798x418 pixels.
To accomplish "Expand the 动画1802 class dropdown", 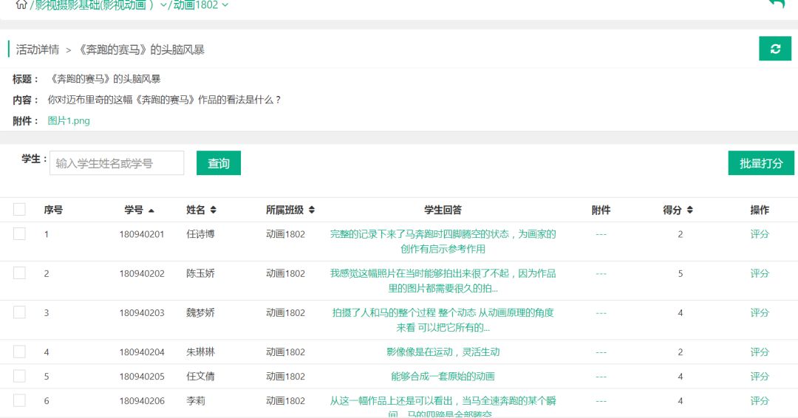I will pyautogui.click(x=225, y=5).
